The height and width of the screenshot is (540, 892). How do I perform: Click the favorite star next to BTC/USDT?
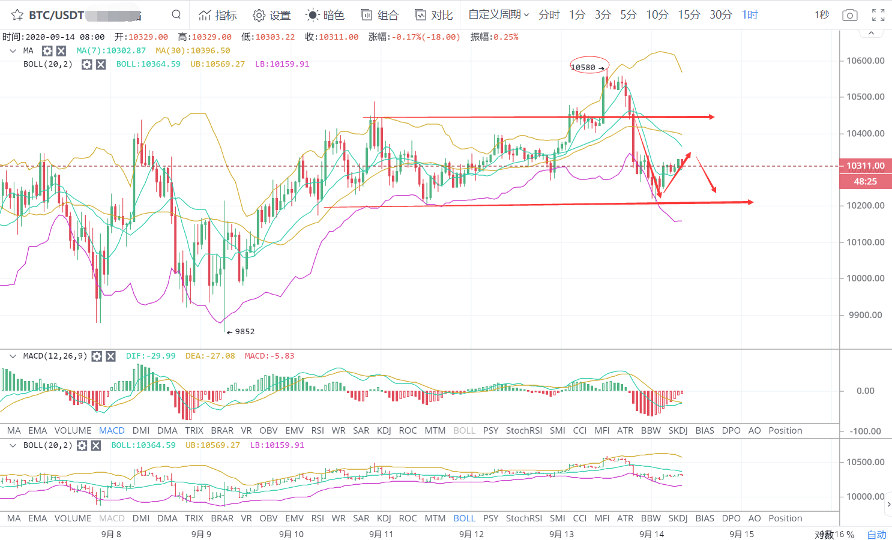click(x=17, y=15)
